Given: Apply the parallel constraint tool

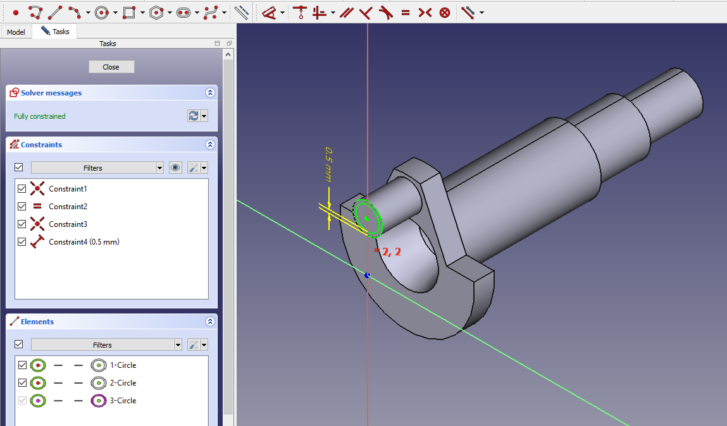Looking at the screenshot, I should [345, 12].
